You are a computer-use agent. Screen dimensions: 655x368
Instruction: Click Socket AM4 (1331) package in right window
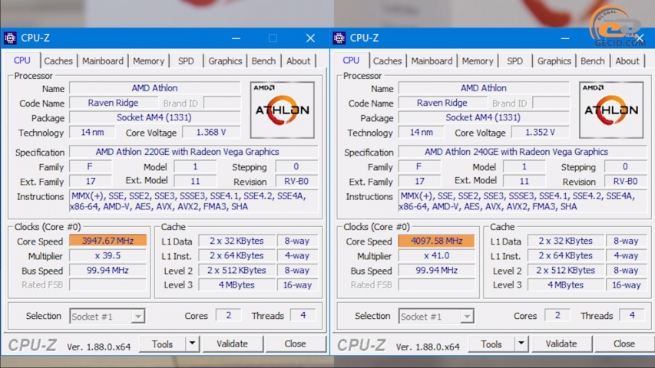pos(484,117)
